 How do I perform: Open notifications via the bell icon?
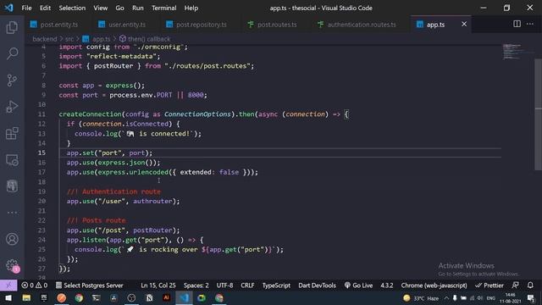[530, 286]
